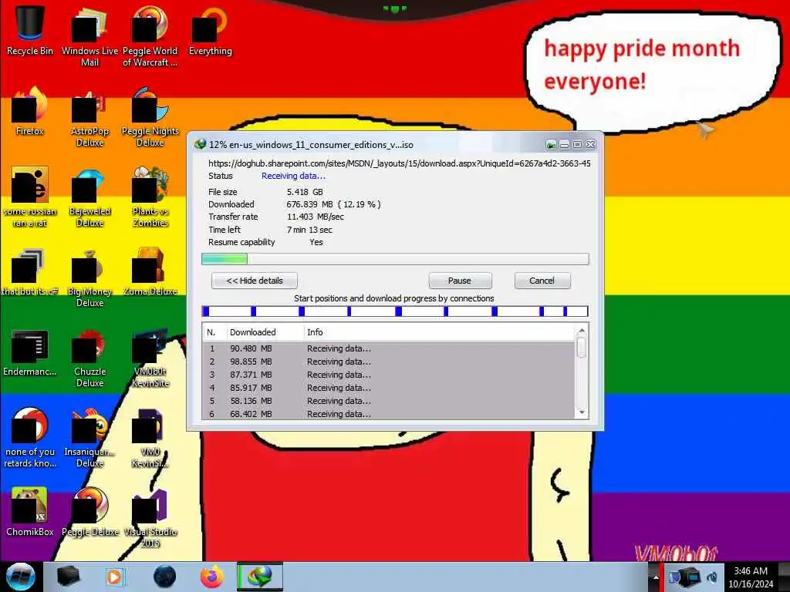
Task: Select 'some russian ran a rat' desktop icon
Action: (30, 197)
